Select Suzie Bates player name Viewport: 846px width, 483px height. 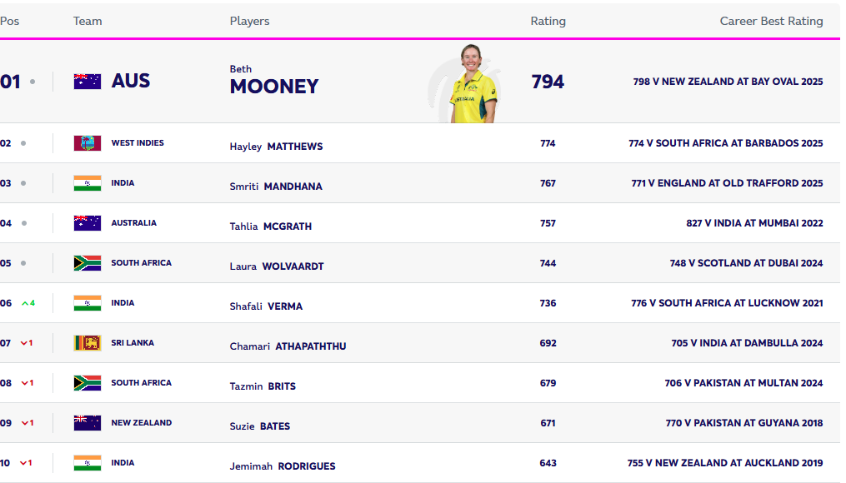(260, 426)
